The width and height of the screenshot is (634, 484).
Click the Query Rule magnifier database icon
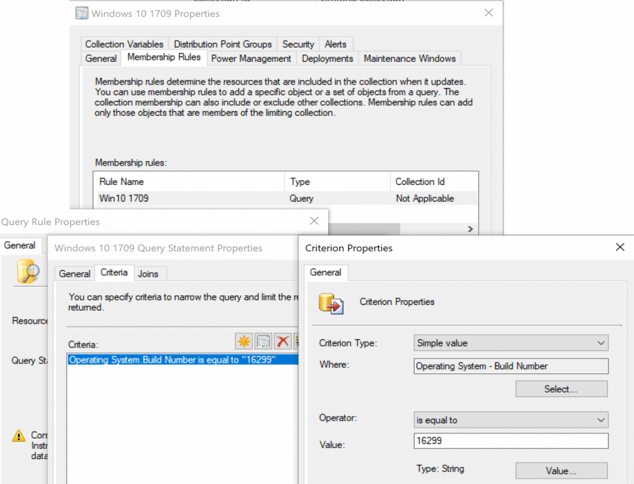[28, 271]
